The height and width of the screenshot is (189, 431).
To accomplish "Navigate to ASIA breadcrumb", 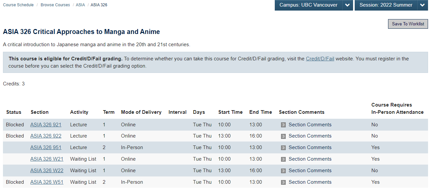I will pos(80,5).
